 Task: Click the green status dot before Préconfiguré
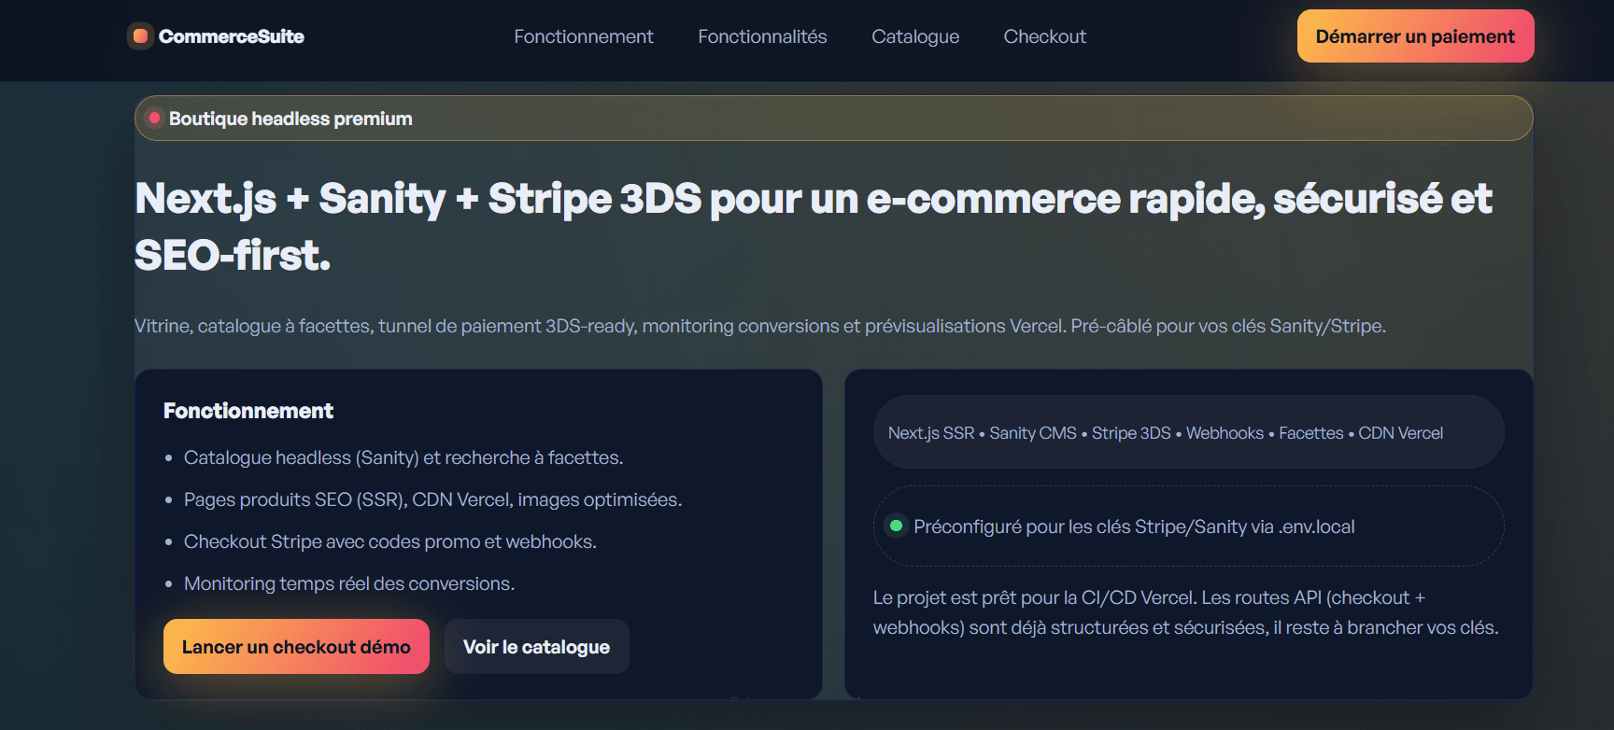[x=896, y=526]
